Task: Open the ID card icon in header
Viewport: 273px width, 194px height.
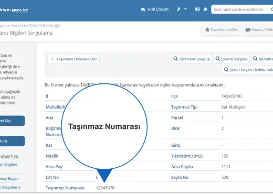Action: pos(197,9)
